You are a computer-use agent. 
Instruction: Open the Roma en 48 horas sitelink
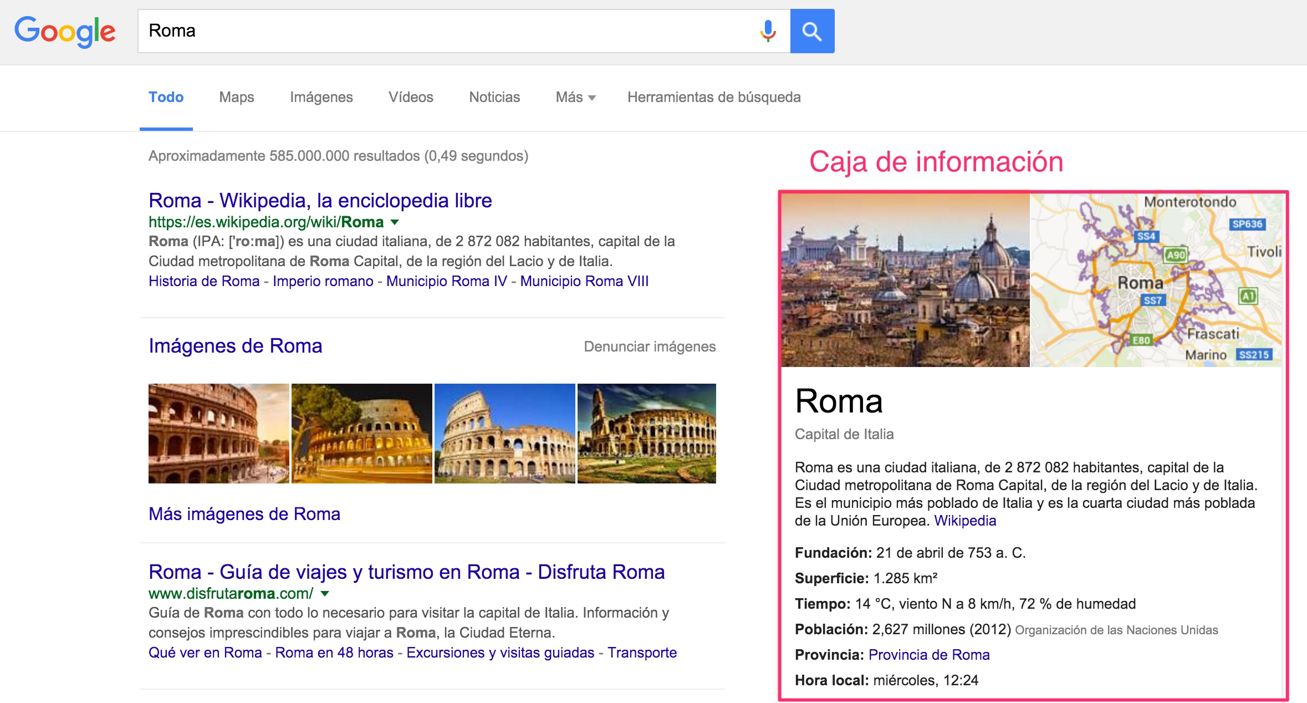click(334, 653)
